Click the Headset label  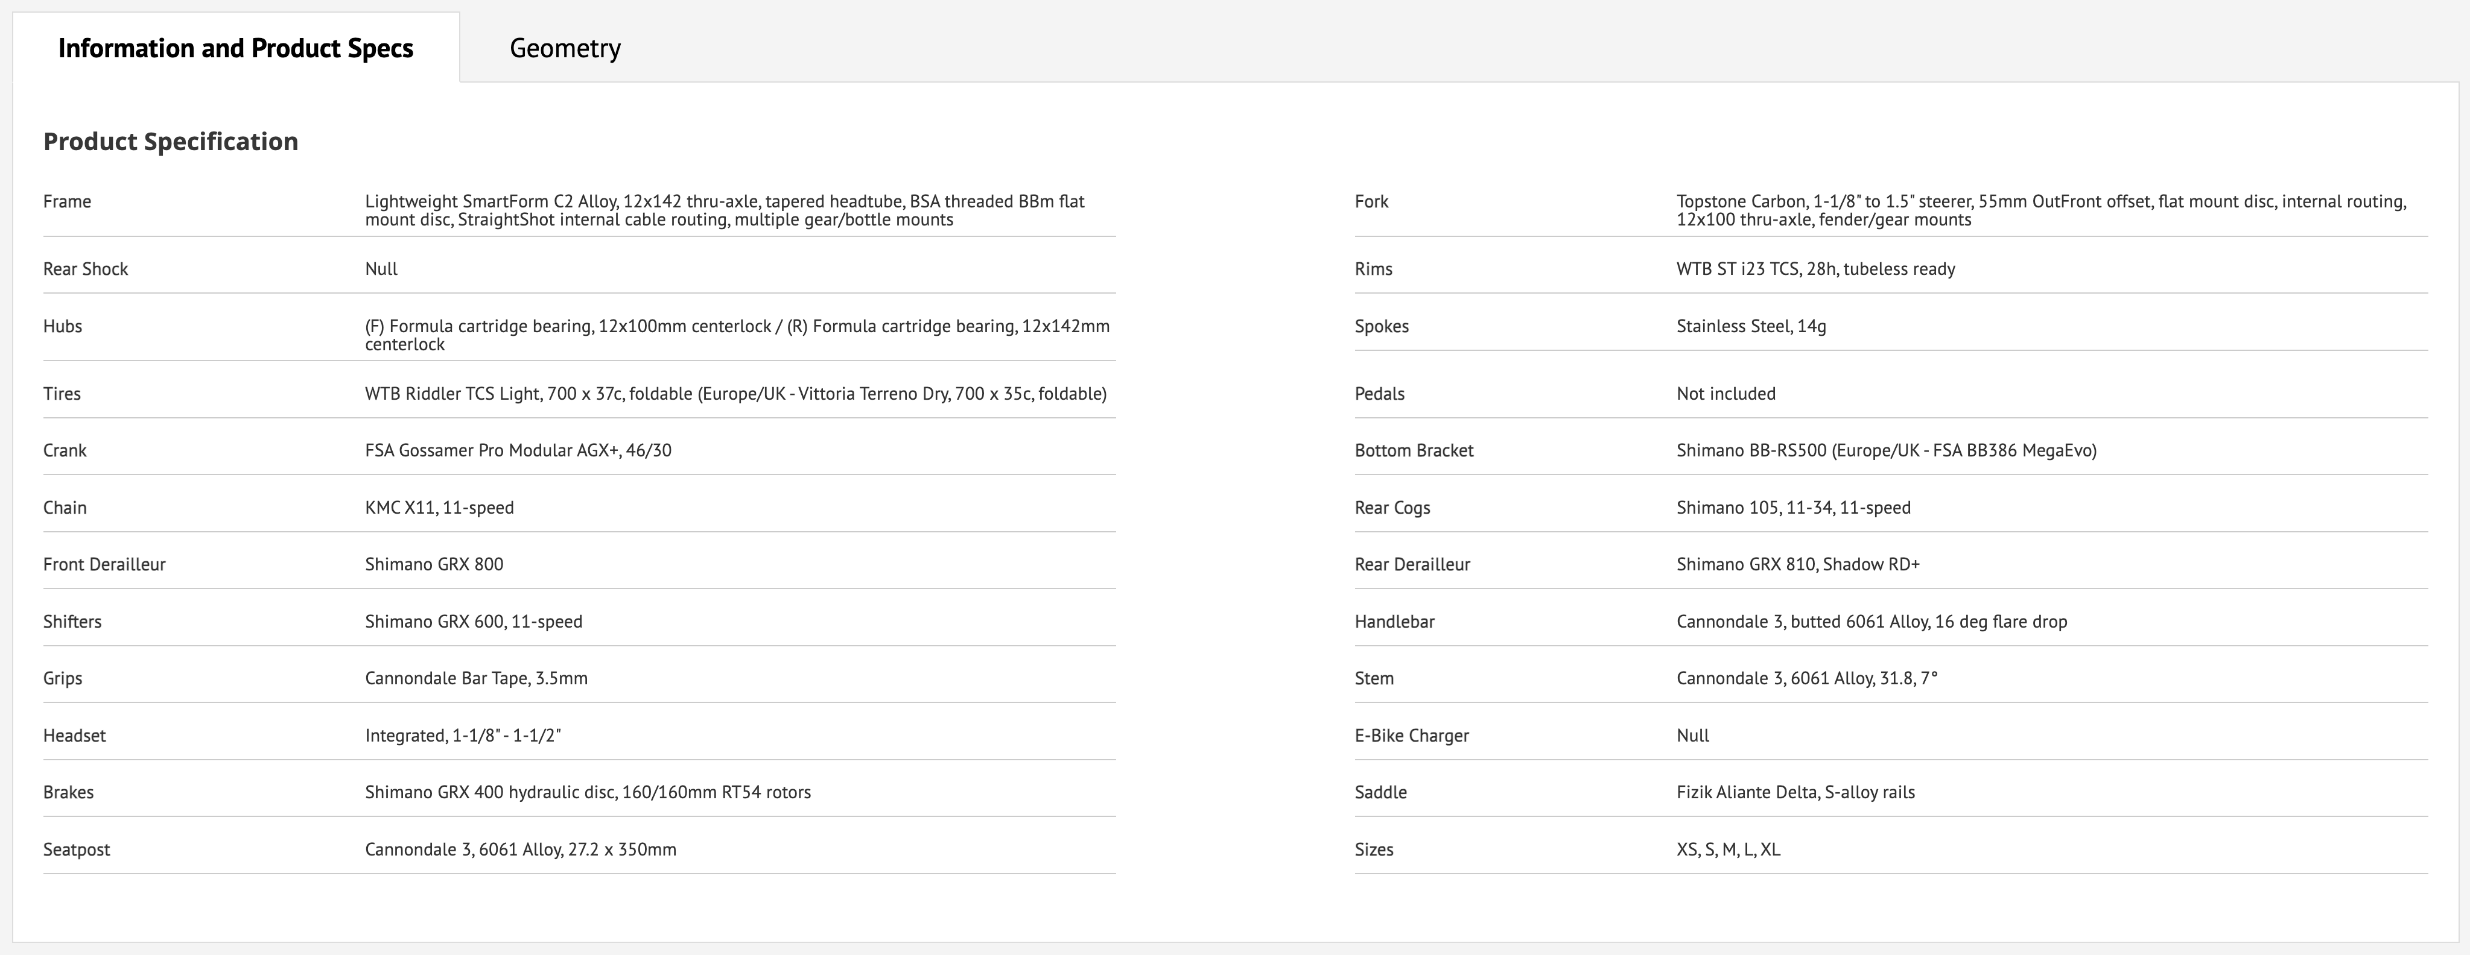click(x=75, y=736)
